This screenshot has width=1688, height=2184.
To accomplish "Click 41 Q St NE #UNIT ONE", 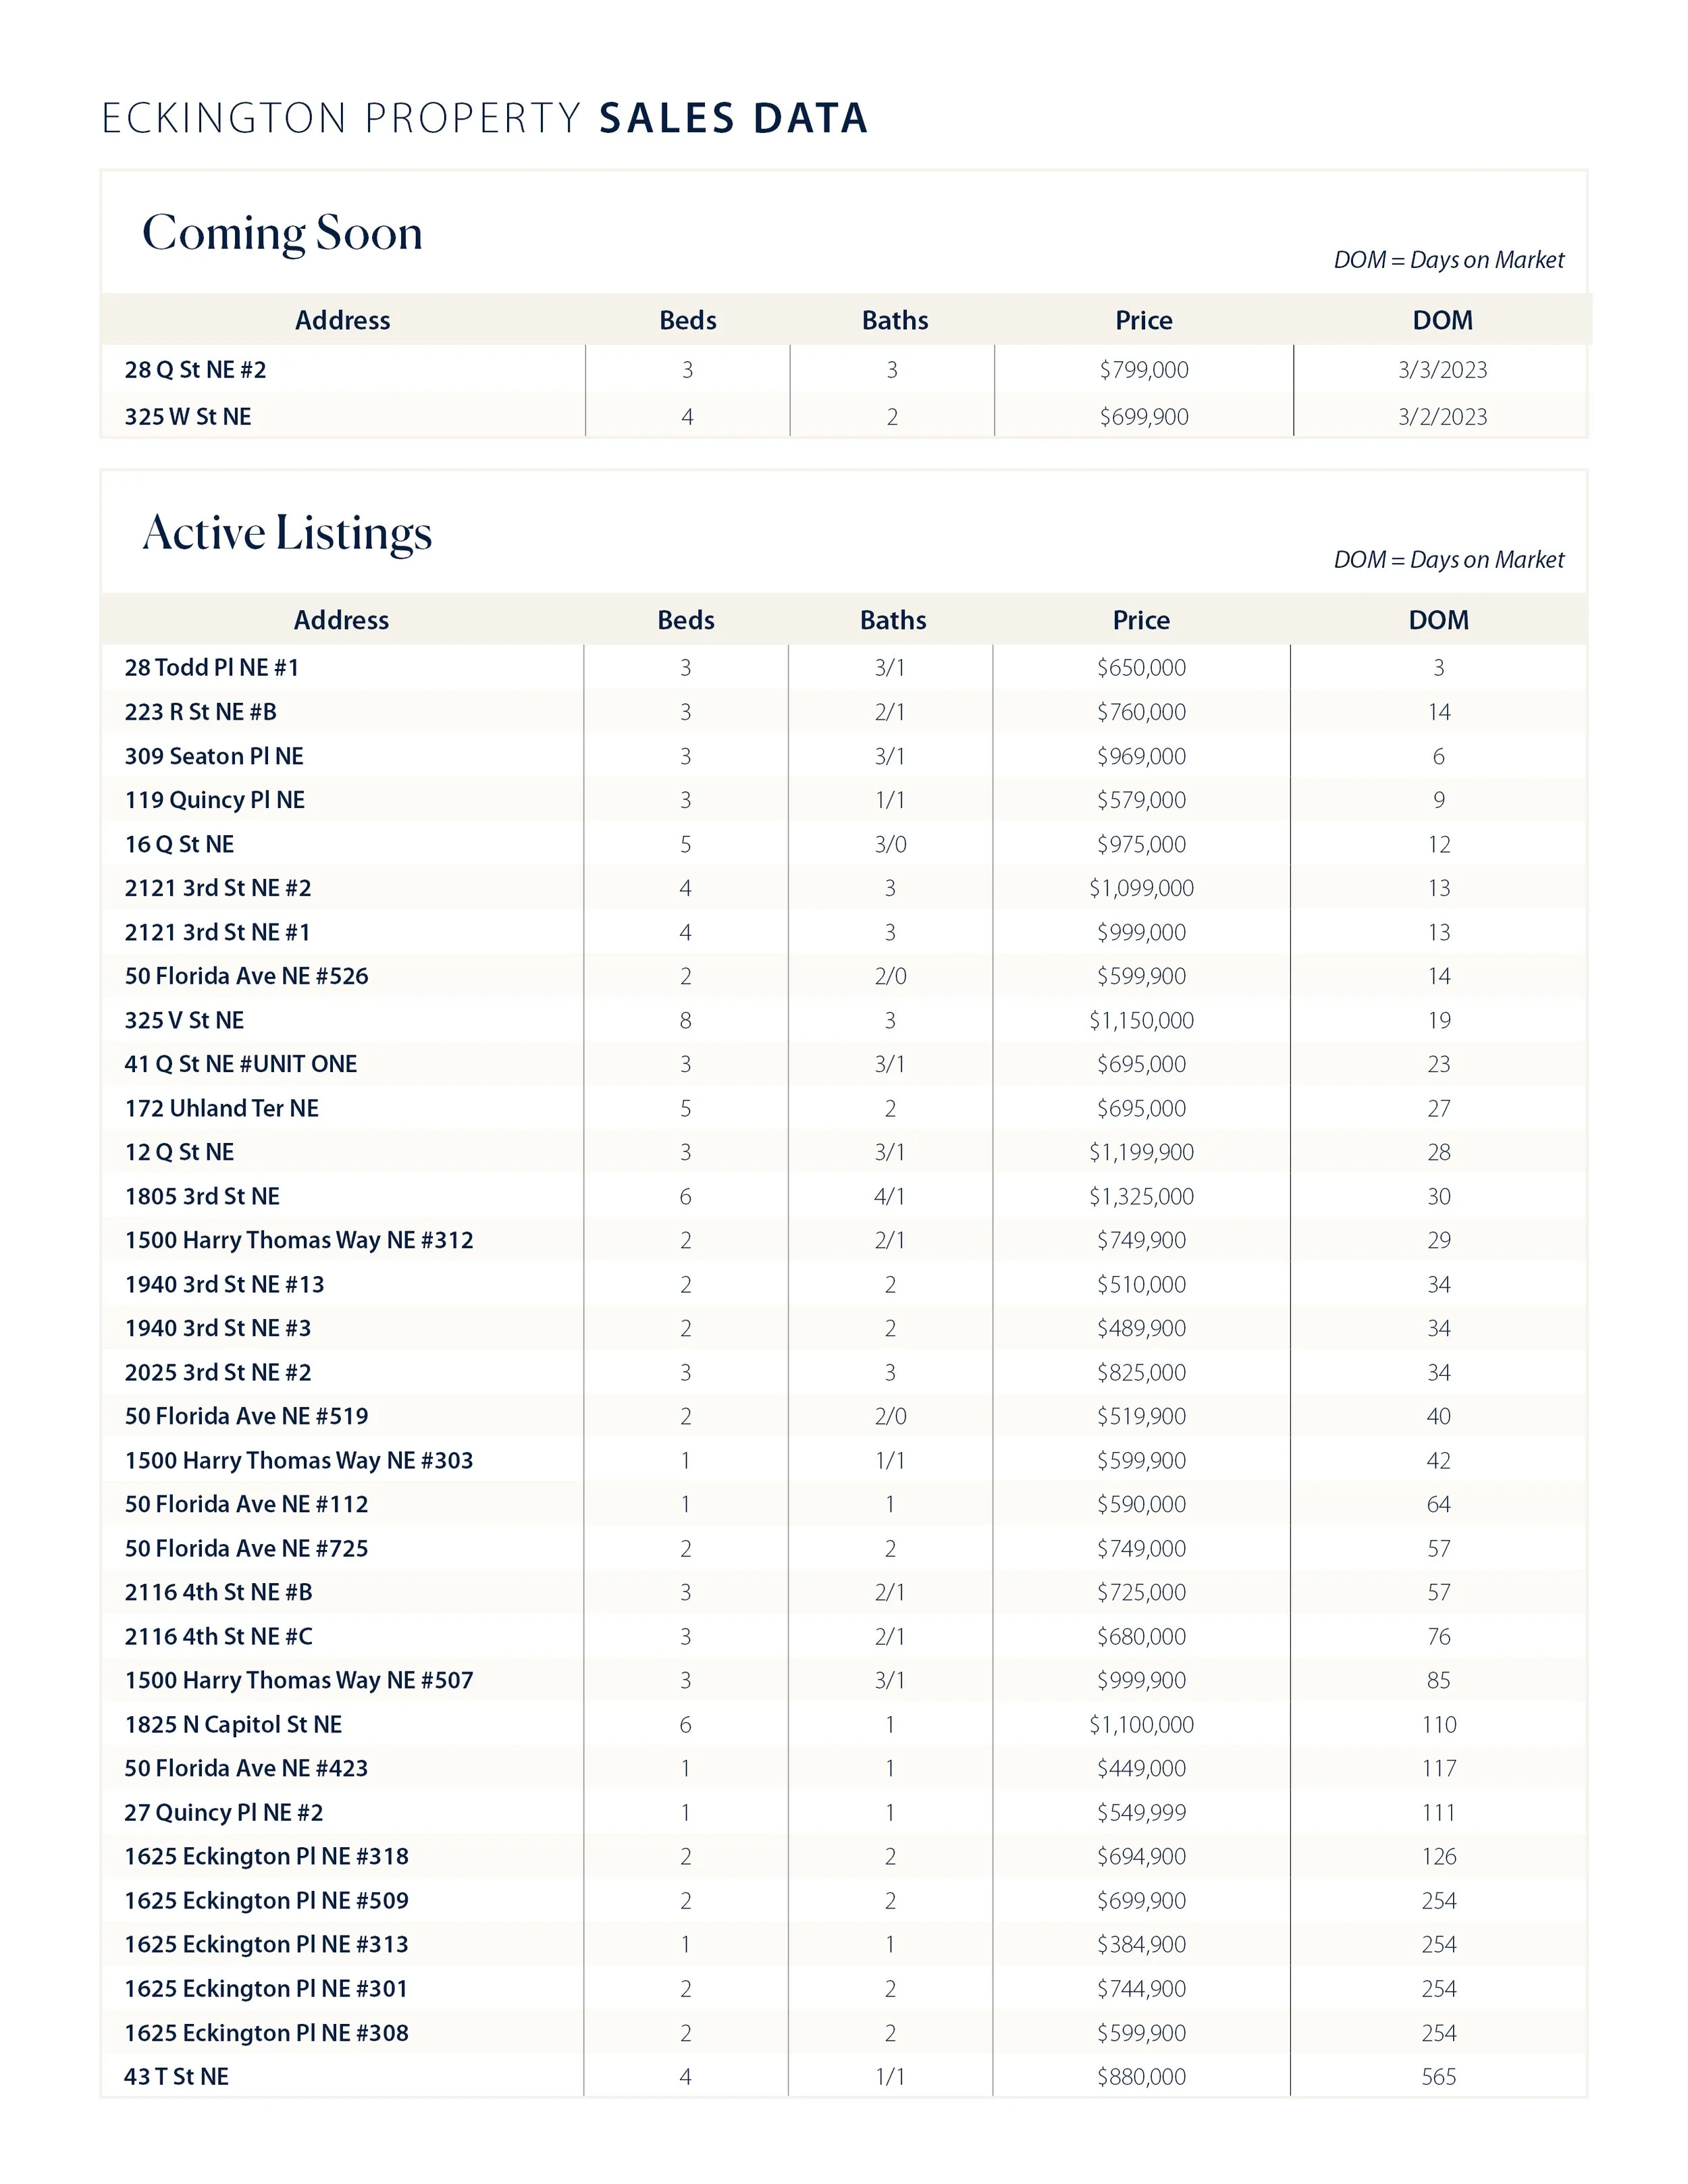I will [240, 1064].
